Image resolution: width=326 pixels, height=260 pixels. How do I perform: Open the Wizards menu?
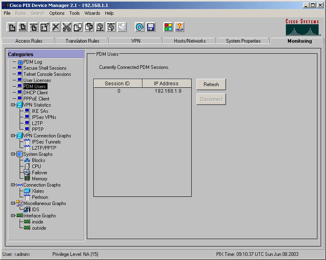[x=92, y=13]
